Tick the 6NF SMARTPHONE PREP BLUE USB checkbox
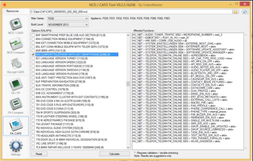 click(x=33, y=35)
